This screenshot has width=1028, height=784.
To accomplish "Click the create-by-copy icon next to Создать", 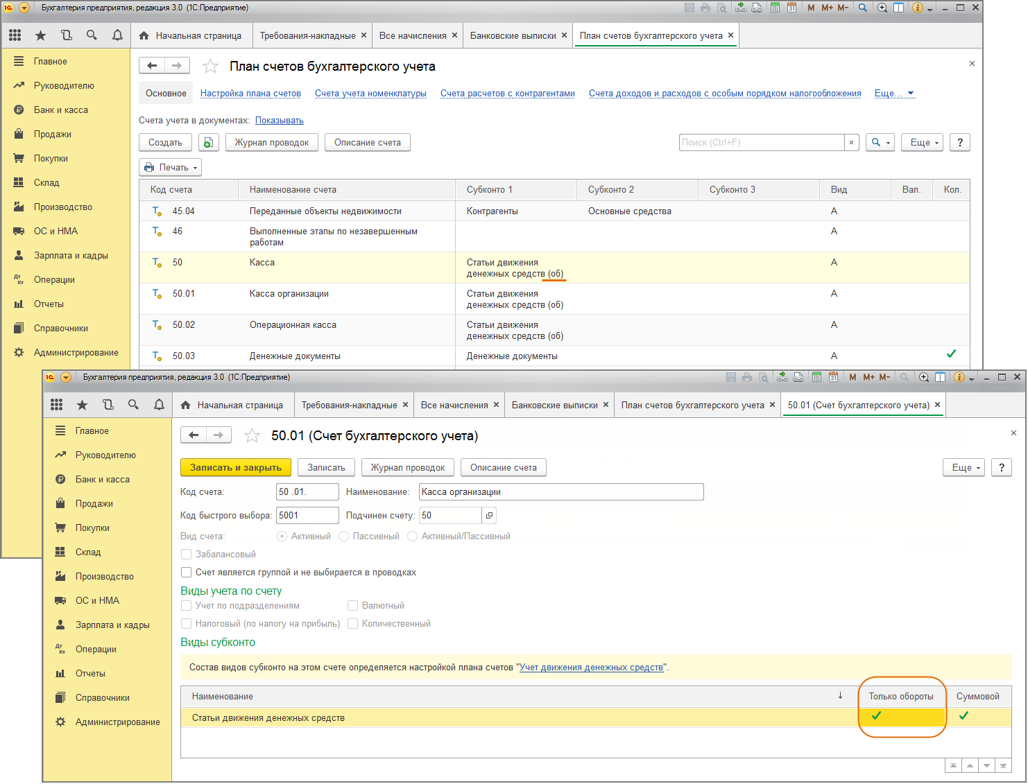I will coord(208,142).
